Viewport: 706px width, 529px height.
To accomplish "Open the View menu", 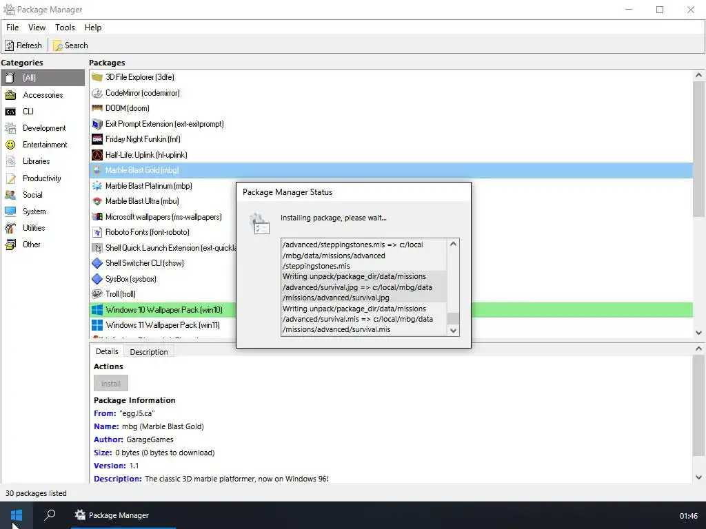I will pos(37,28).
